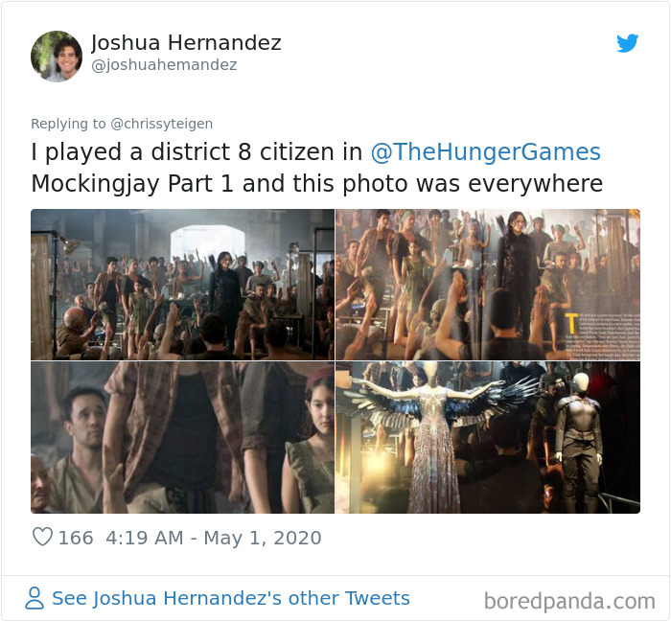Click the yellow letter T in magazine photo
The height and width of the screenshot is (622, 671).
click(571, 323)
